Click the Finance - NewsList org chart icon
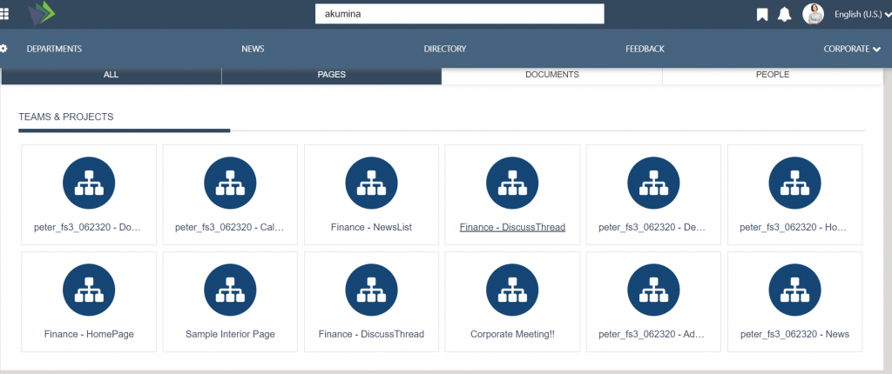Screen dimensions: 892x374 [371, 184]
